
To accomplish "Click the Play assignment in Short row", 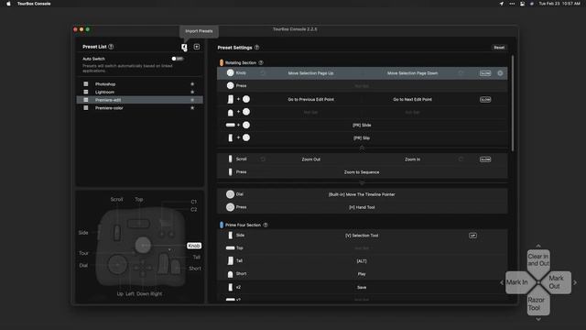I will pos(362,274).
